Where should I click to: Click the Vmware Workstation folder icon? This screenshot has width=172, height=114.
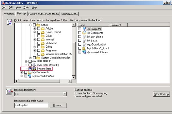[x=43, y=54]
